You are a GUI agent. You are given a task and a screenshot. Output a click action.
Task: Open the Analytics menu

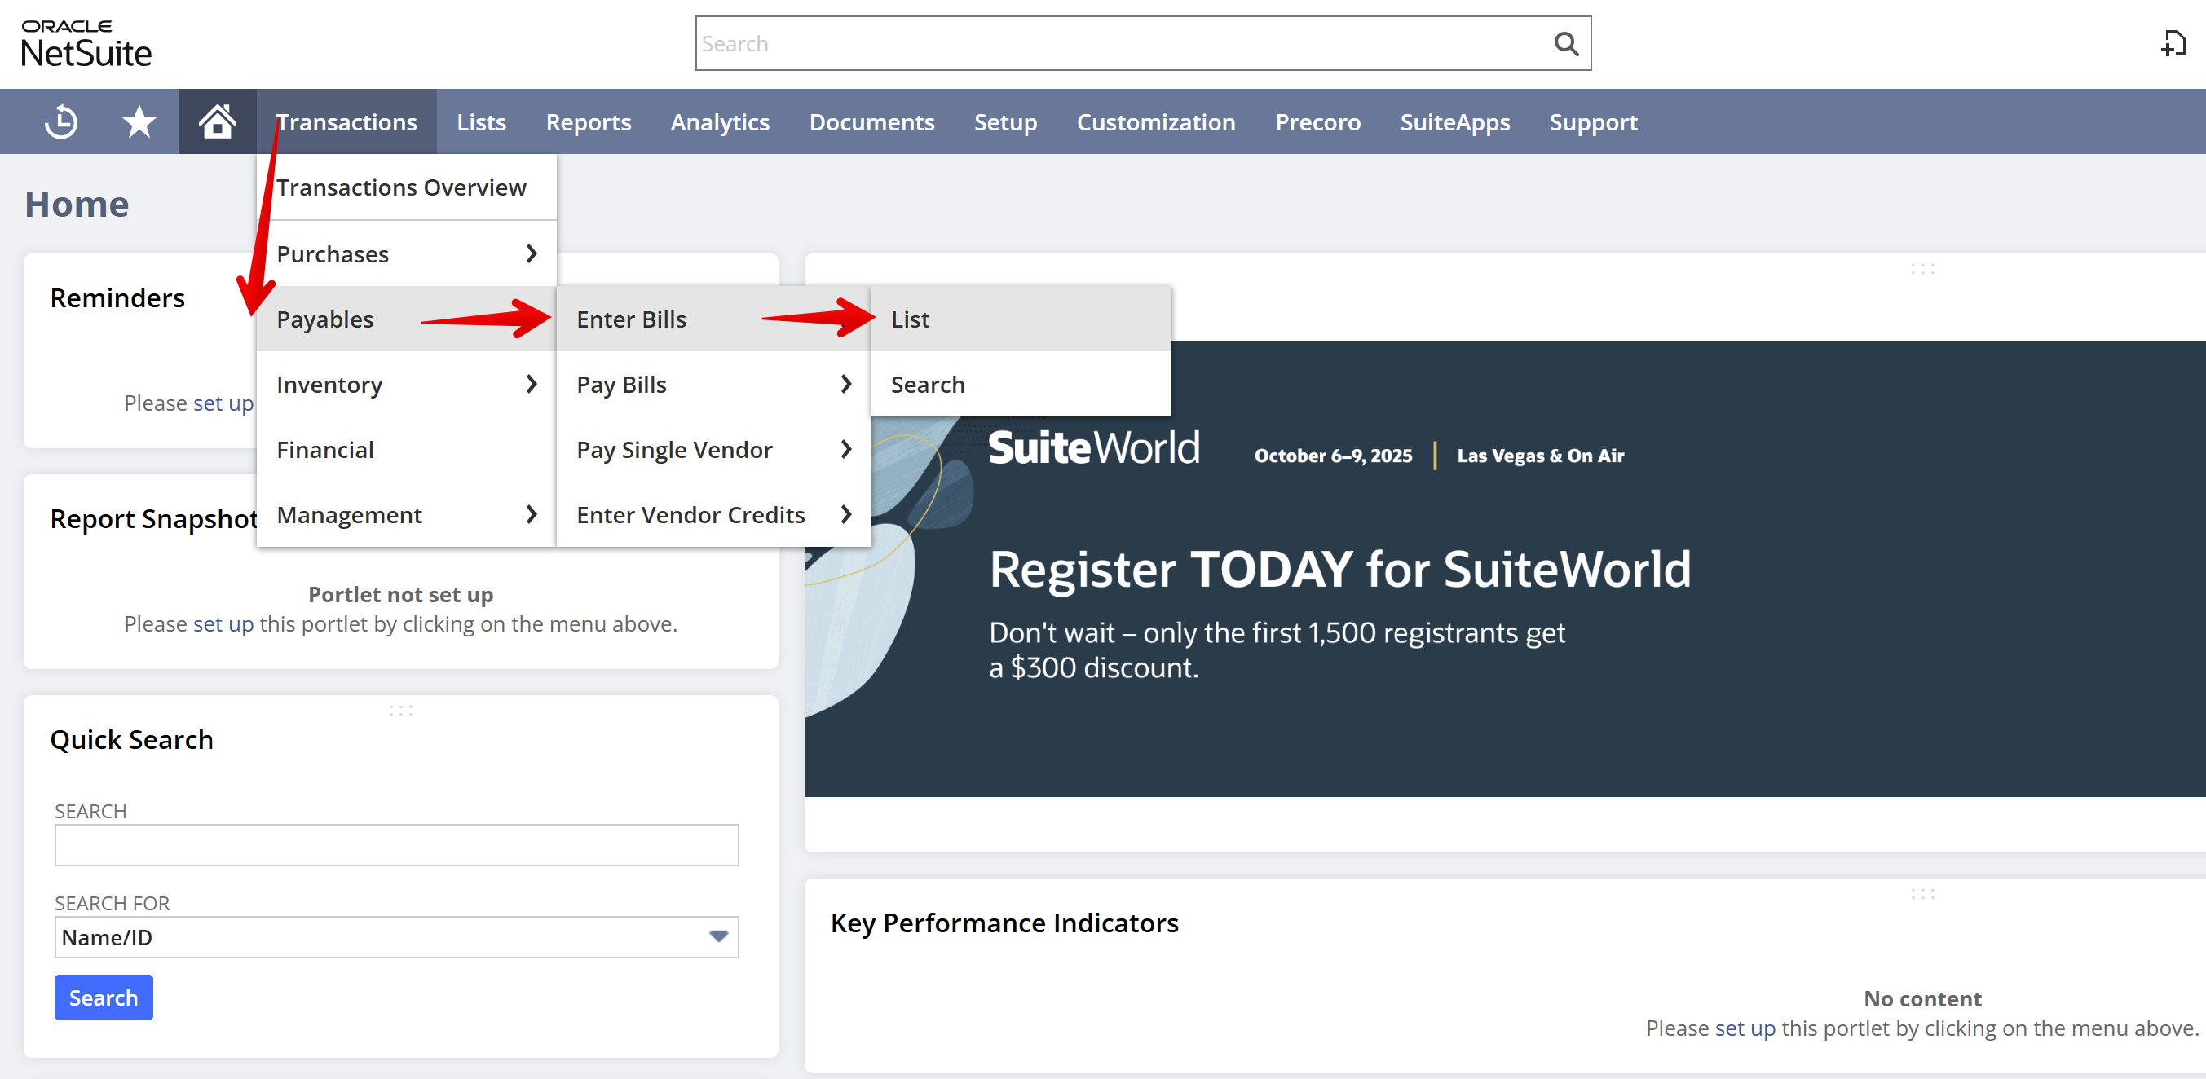pyautogui.click(x=720, y=121)
